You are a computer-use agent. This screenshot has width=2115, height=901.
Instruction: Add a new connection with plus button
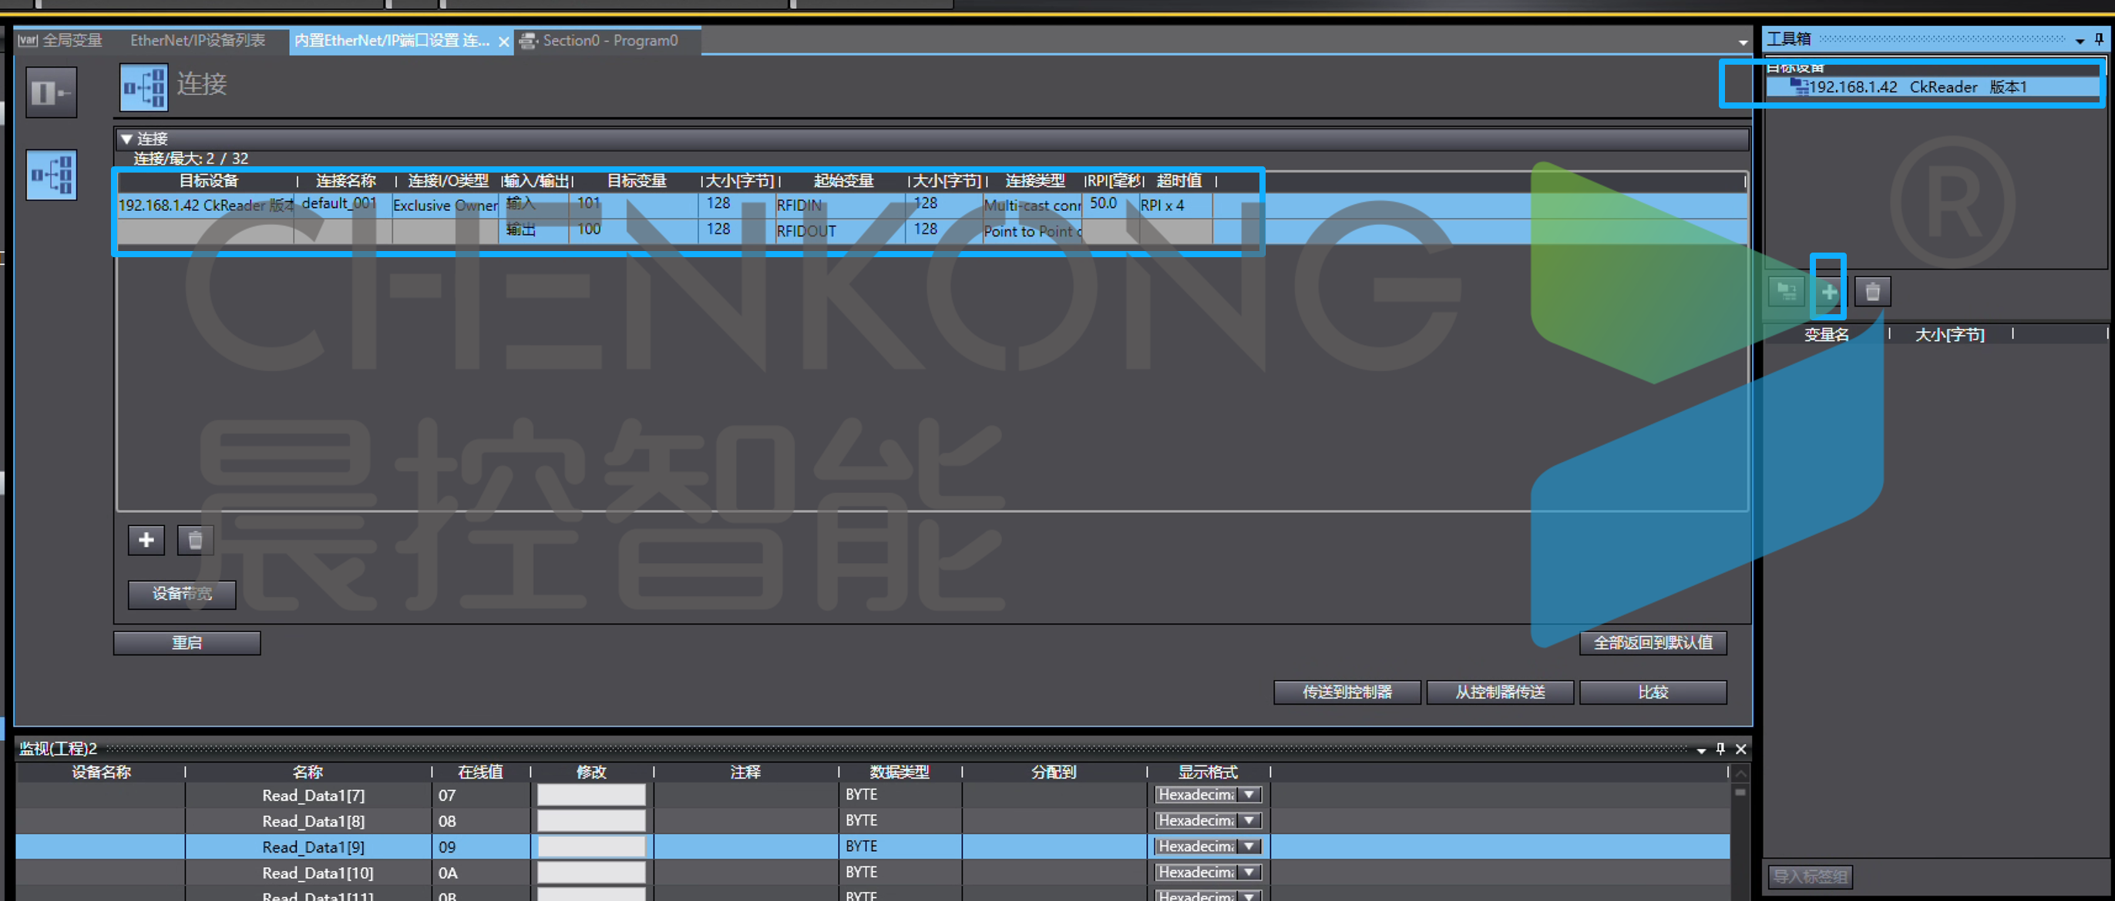[146, 540]
